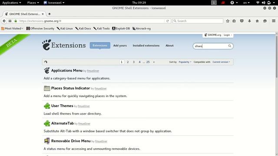Screen dimensions: 278x156
Task: Open the Sort by Popularity dropdown
Action: click(x=185, y=62)
